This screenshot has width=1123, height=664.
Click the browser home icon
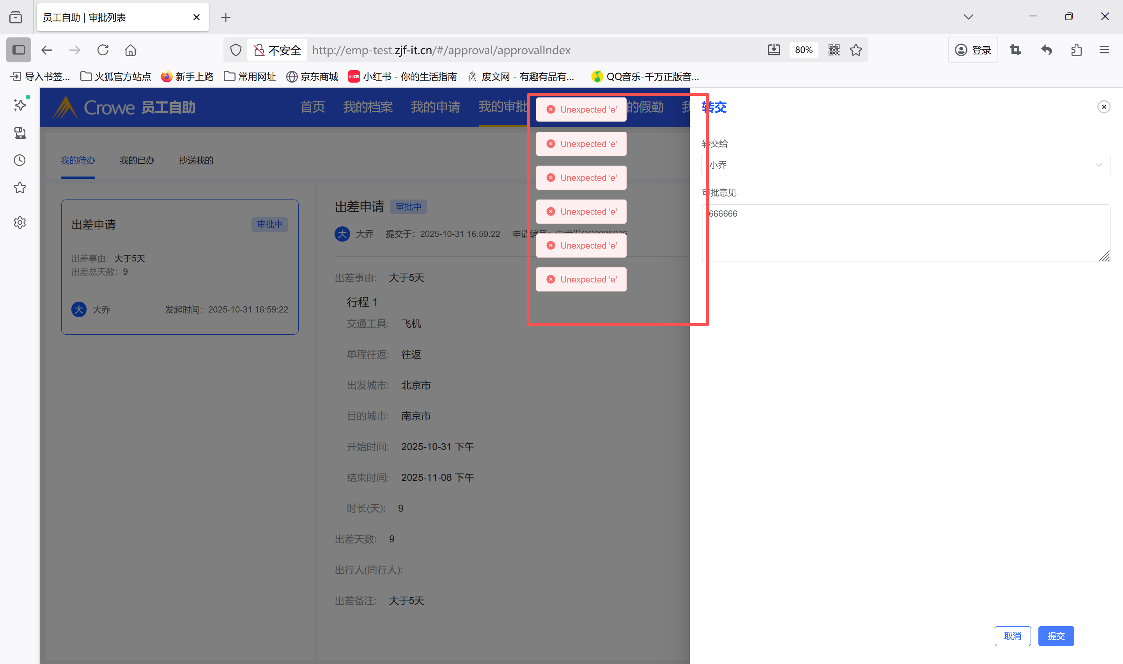(x=130, y=50)
